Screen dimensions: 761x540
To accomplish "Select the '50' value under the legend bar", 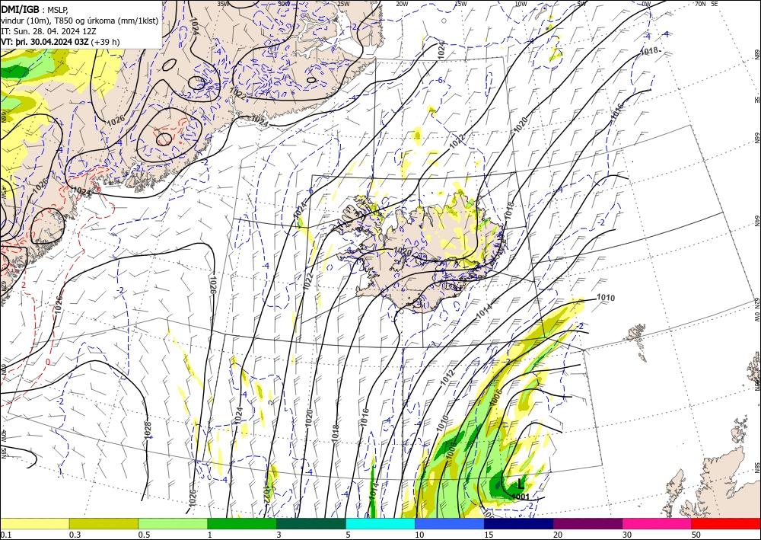I will [696, 535].
